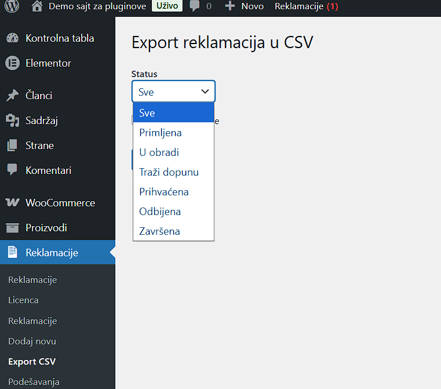
Task: Select the Završena status option
Action: pos(159,231)
